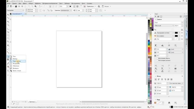194x109 pixels.
Task: Open the units миллиметры dropdown
Action: (x=71, y=10)
